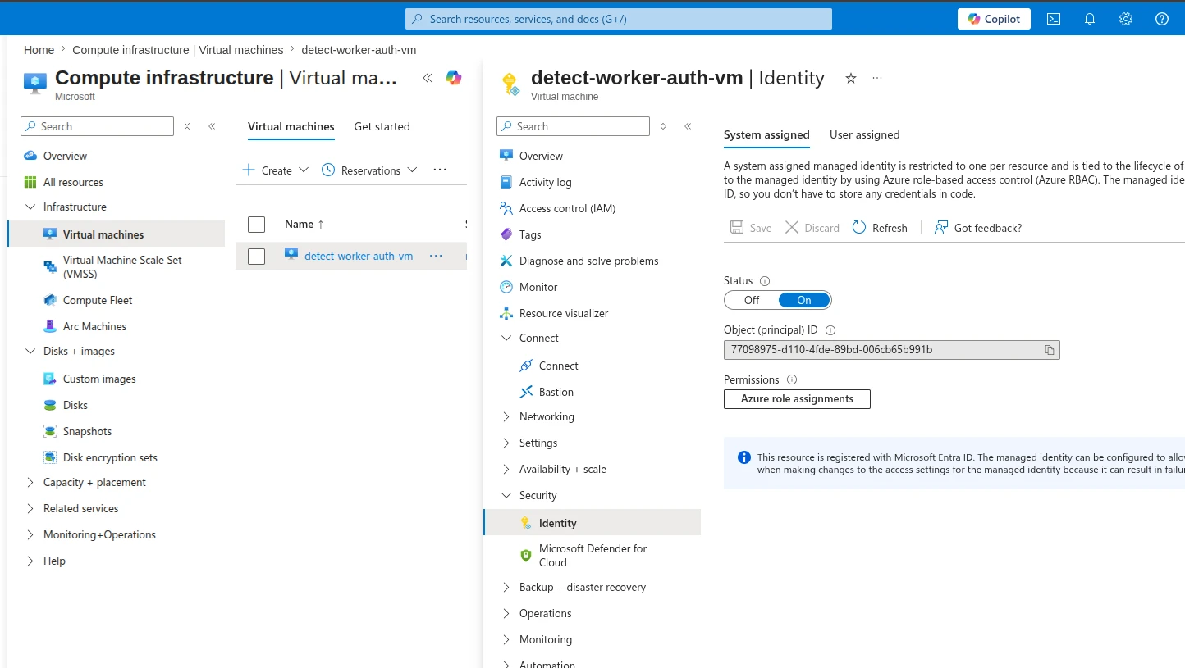Open Snapshots item
This screenshot has height=668, width=1185.
87,431
